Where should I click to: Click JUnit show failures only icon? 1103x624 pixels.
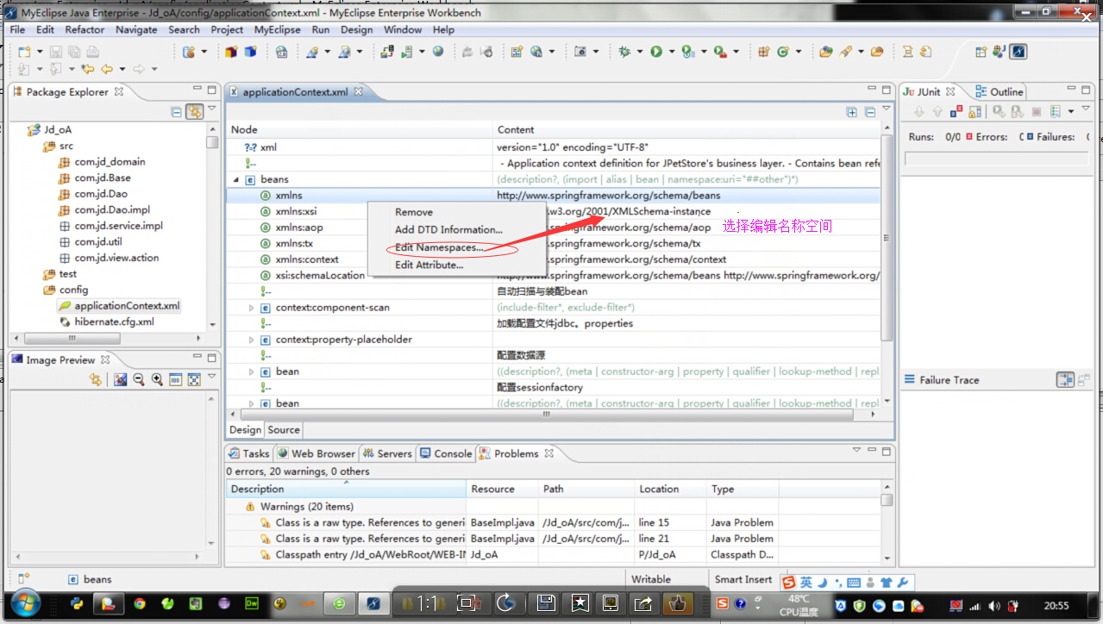(956, 111)
